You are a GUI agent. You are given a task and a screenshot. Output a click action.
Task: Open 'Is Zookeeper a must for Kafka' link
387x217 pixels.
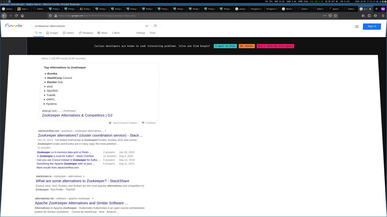pyautogui.click(x=65, y=156)
